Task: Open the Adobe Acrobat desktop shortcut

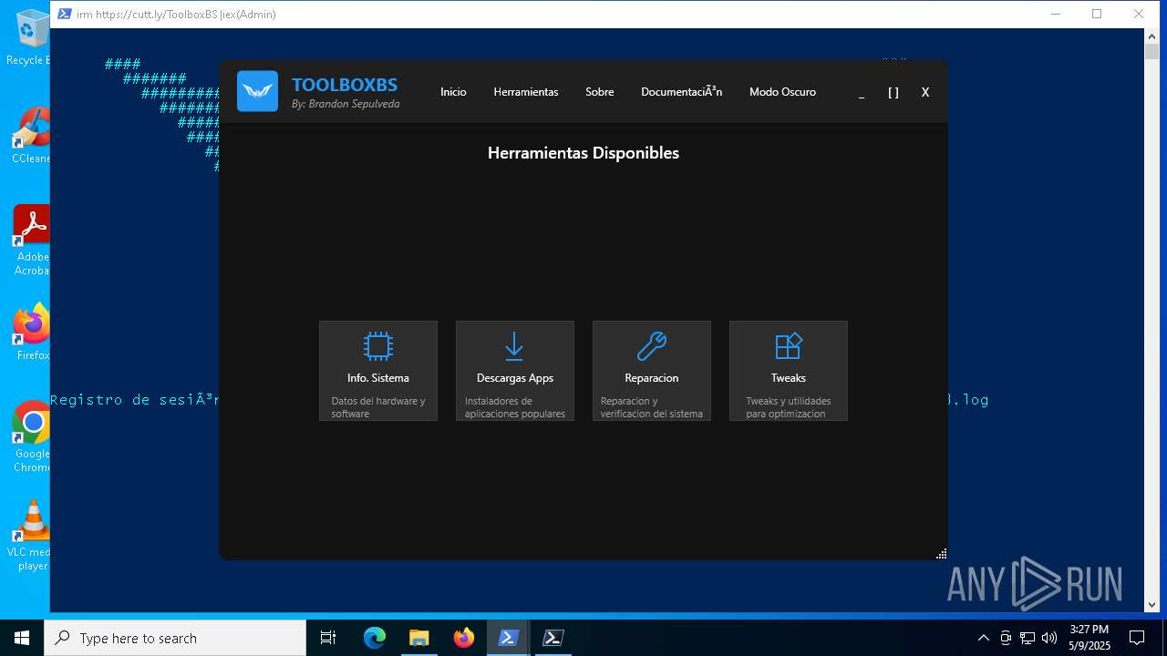Action: pos(31,241)
